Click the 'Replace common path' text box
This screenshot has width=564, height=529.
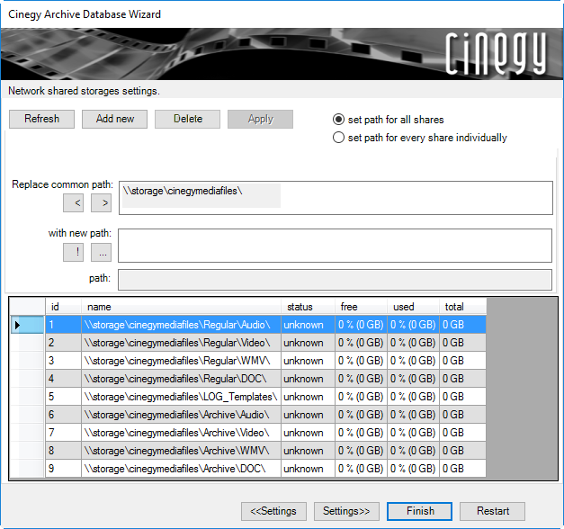pos(336,198)
